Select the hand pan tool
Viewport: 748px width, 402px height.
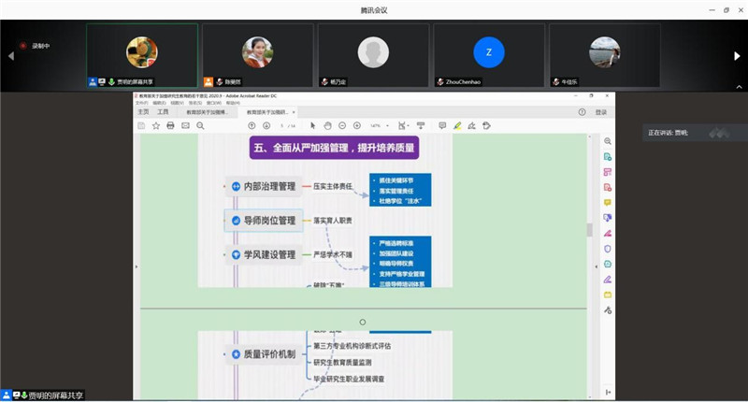tap(327, 125)
